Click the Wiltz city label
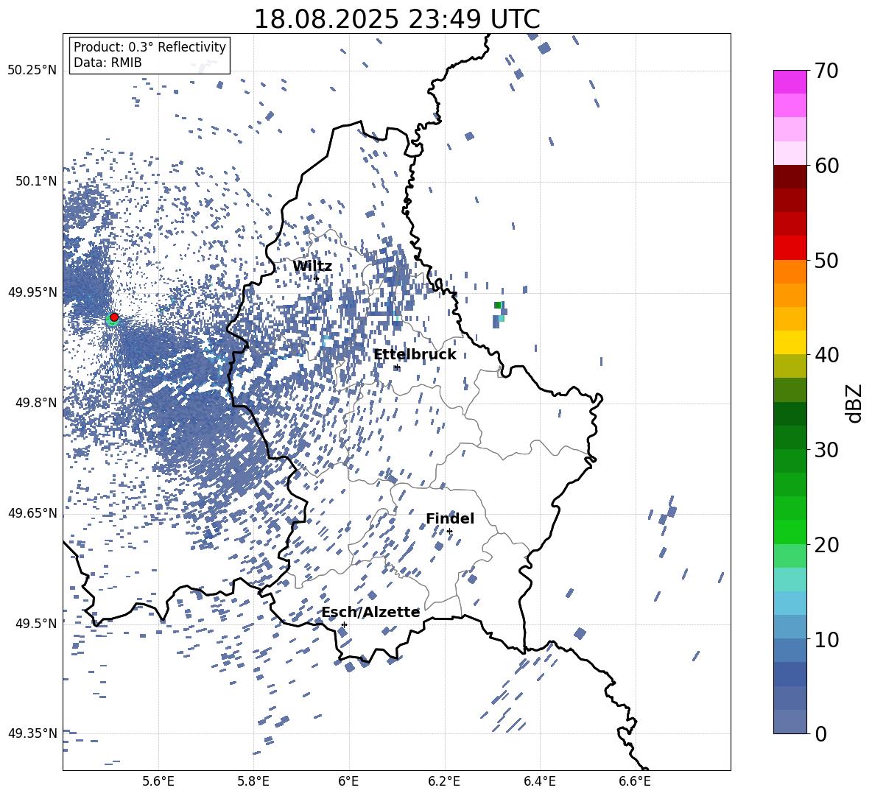 coord(312,267)
